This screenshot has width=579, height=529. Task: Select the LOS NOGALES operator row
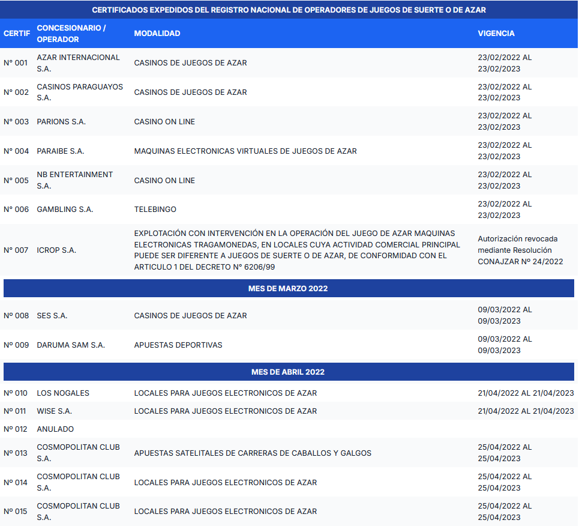click(x=63, y=393)
